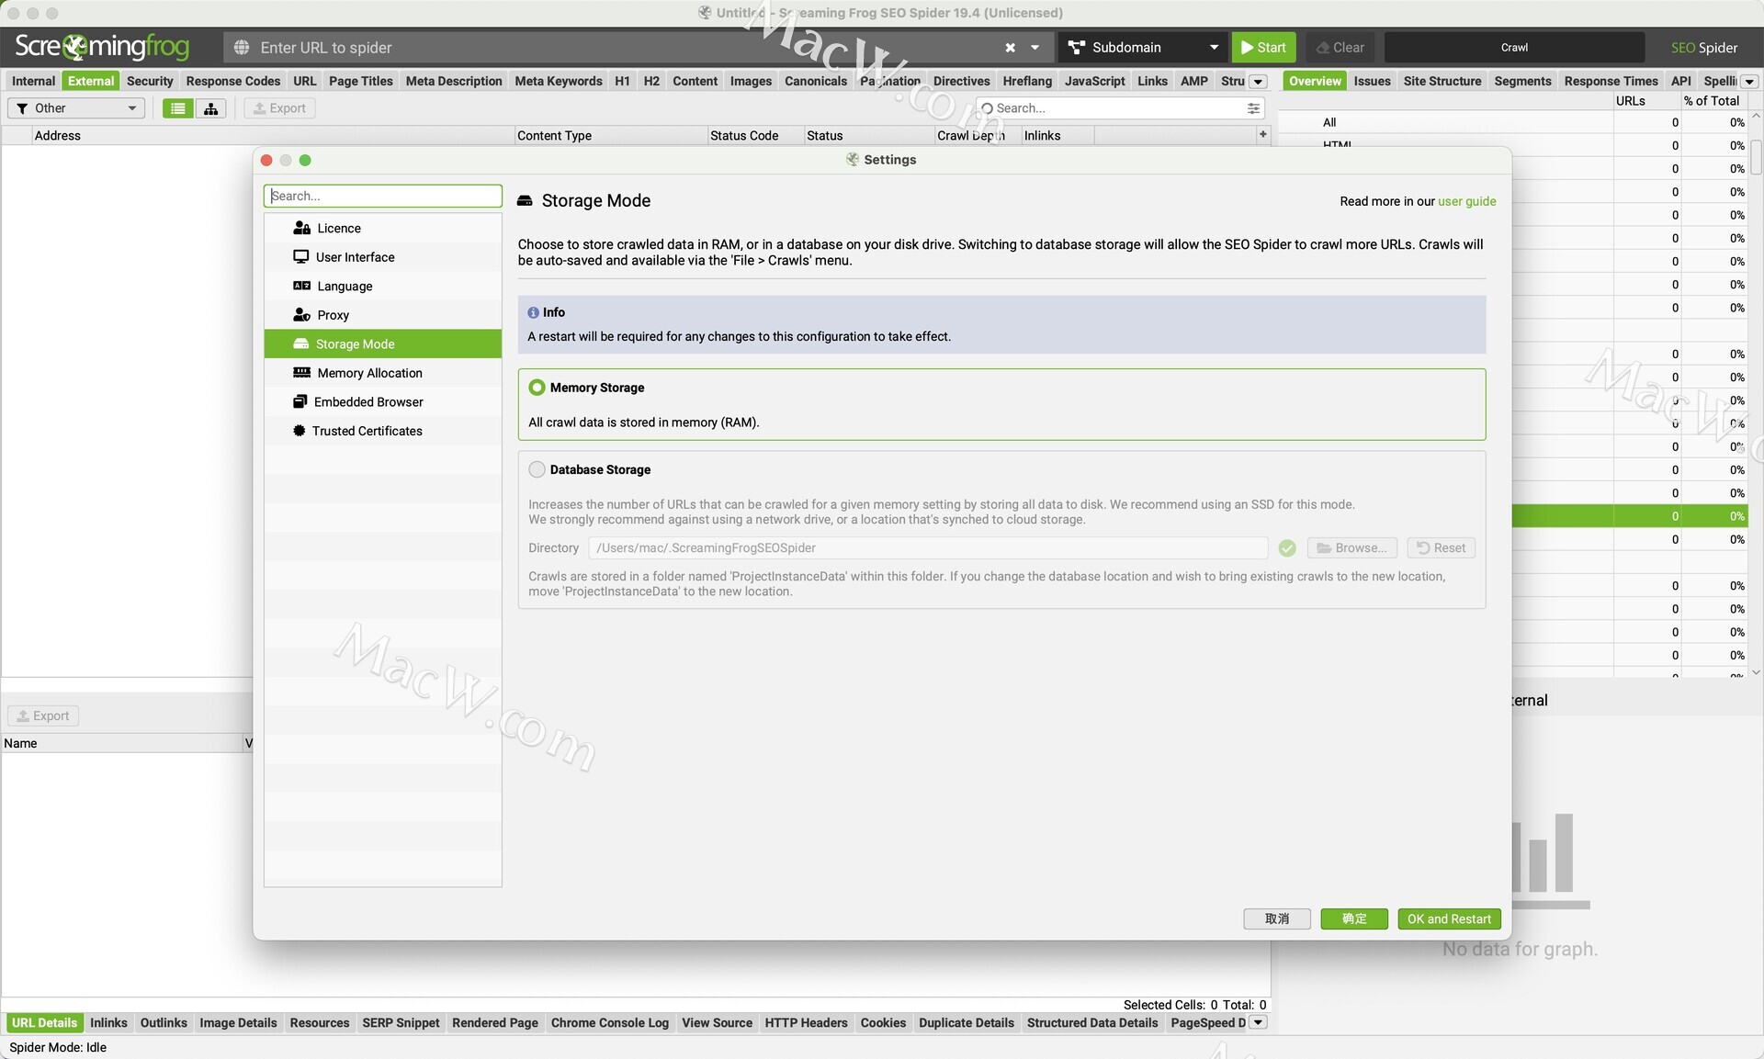The width and height of the screenshot is (1764, 1059).
Task: Open the Chrome Console Log tab
Action: click(x=609, y=1022)
